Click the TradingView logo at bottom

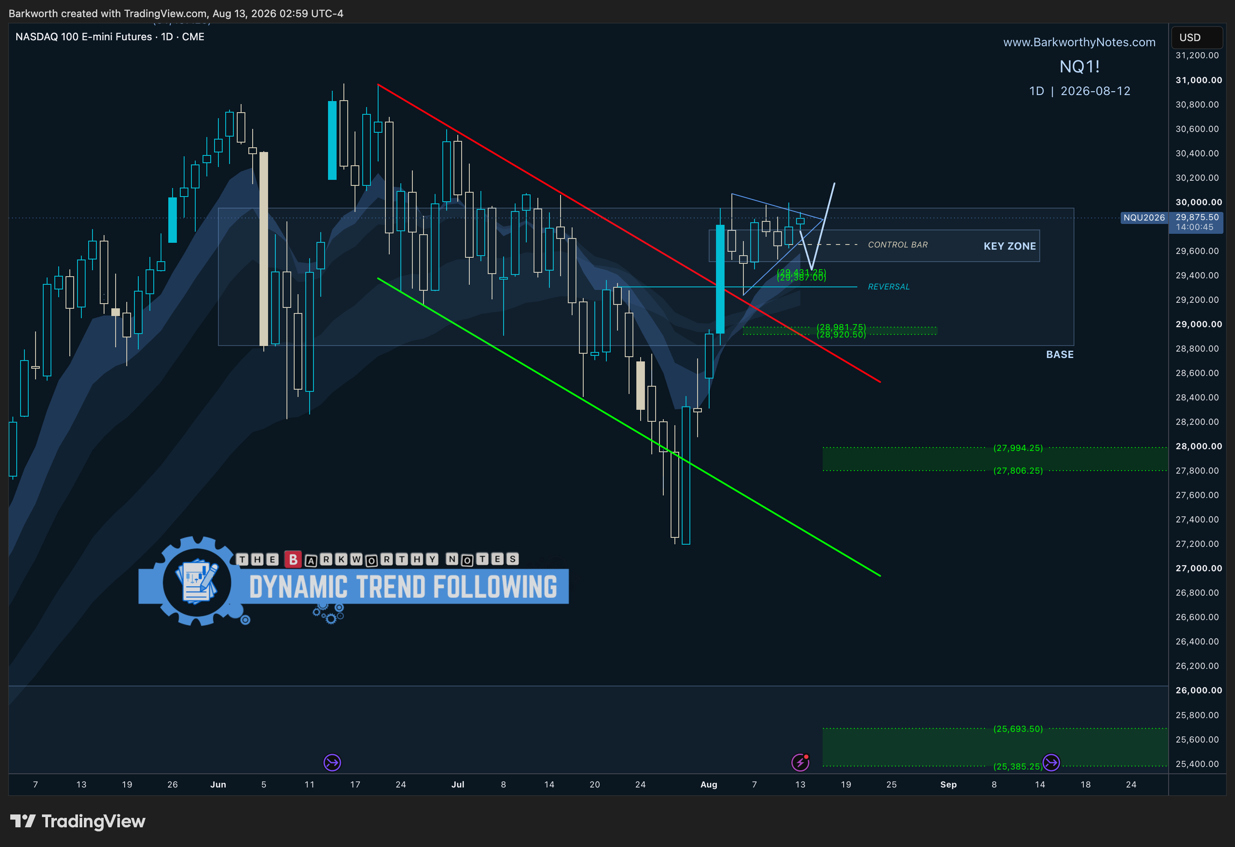point(78,821)
